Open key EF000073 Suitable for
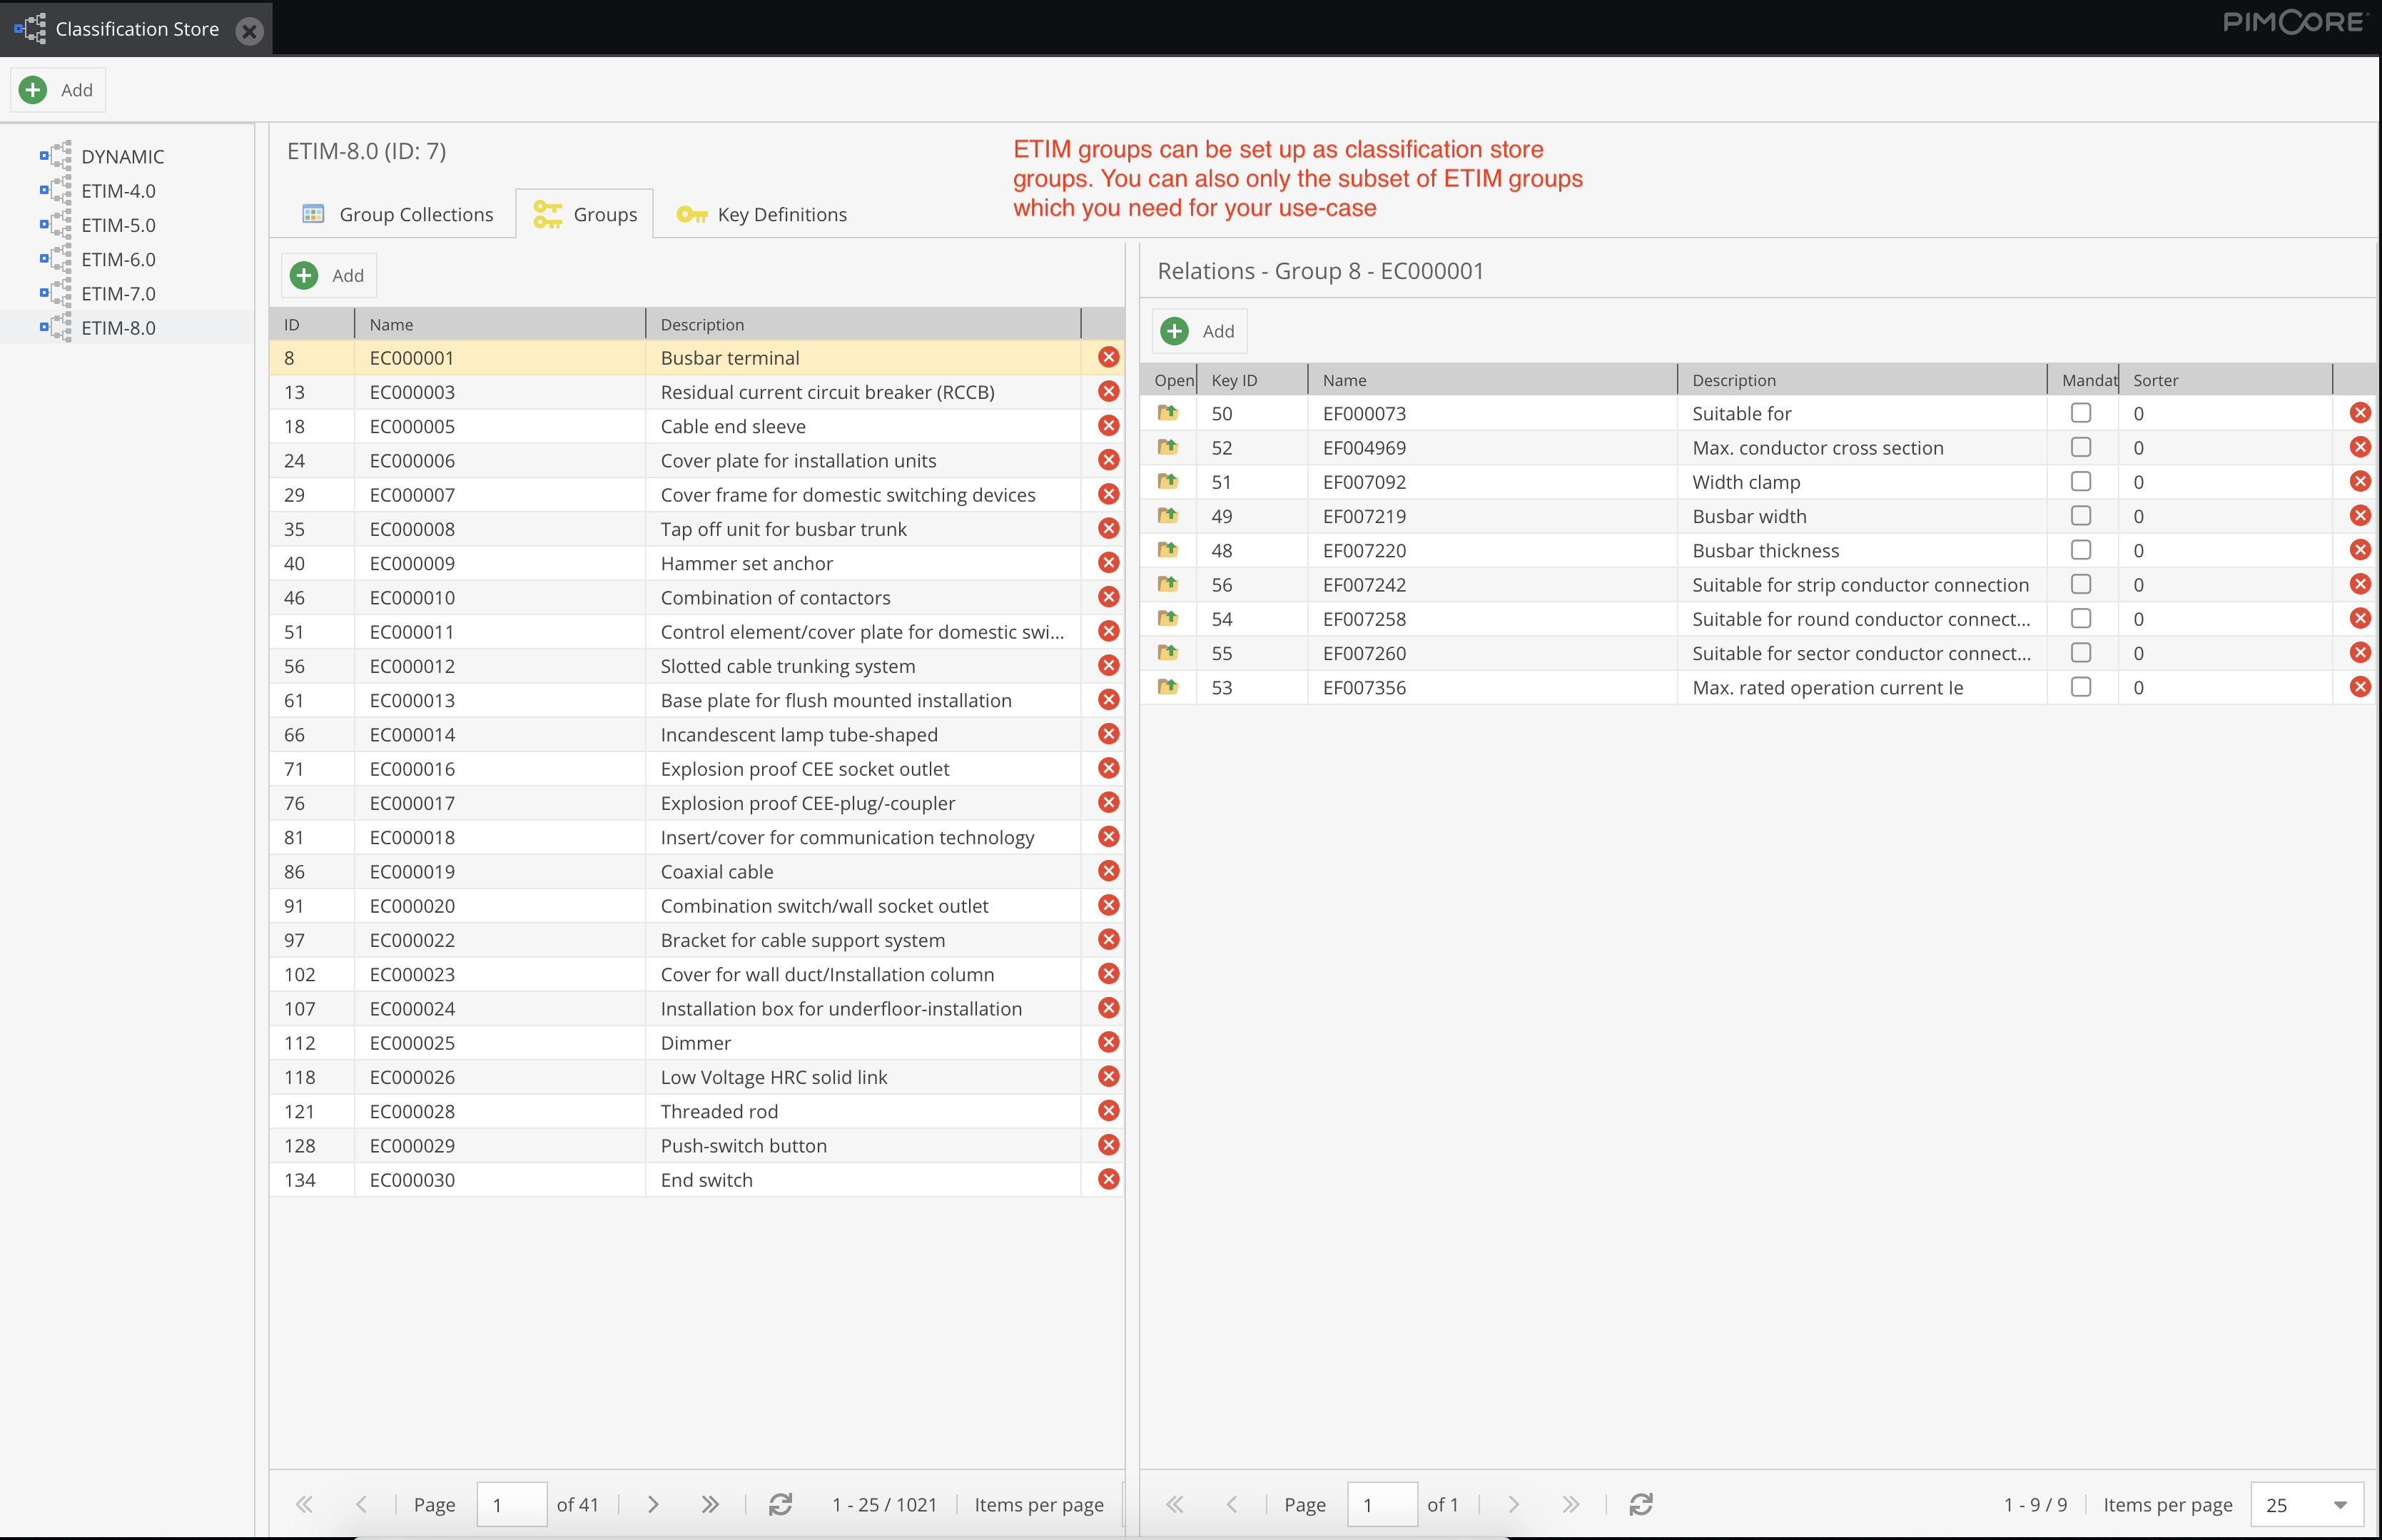Image resolution: width=2382 pixels, height=1540 pixels. tap(1167, 413)
